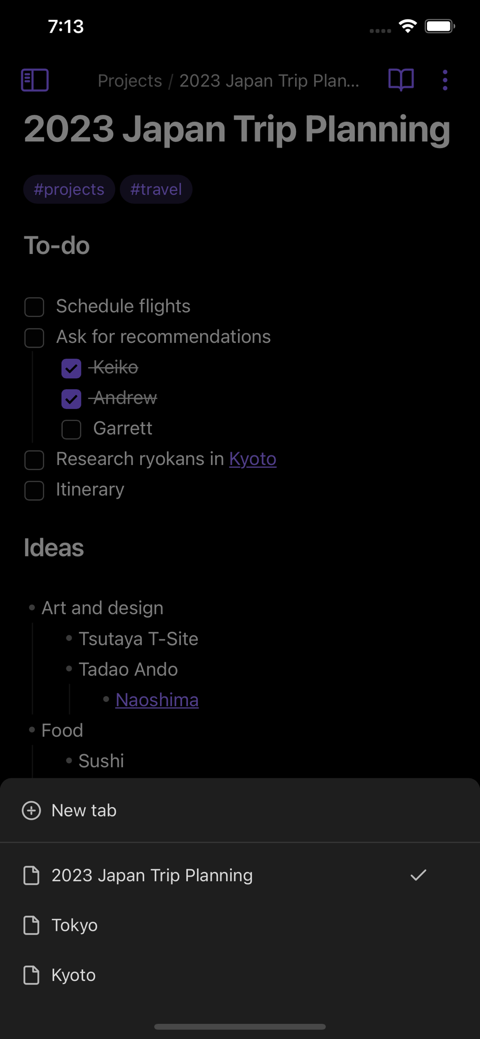Follow the Kyoto link in to-do list
480x1039 pixels.
252,459
